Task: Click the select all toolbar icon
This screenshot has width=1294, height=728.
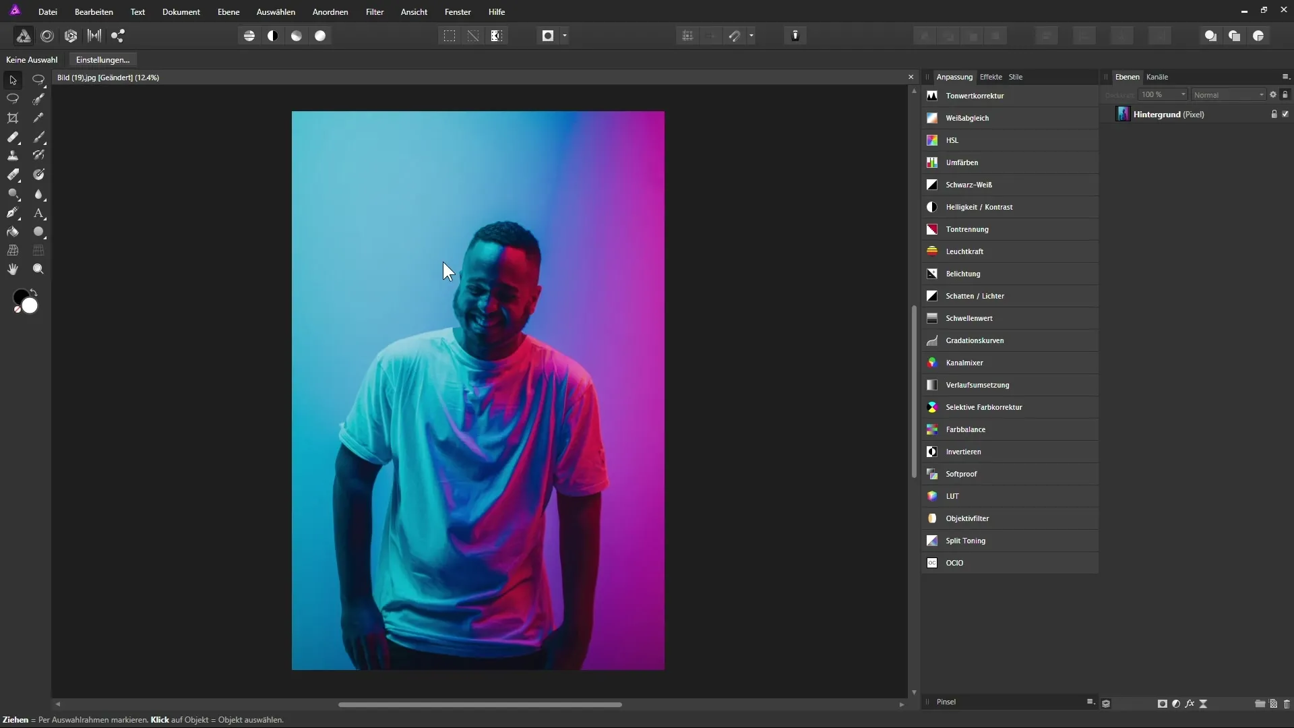Action: pyautogui.click(x=450, y=36)
